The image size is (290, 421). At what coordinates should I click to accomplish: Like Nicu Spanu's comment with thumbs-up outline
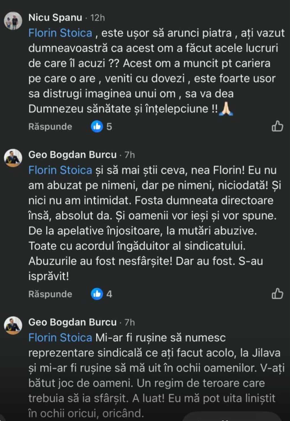277,126
